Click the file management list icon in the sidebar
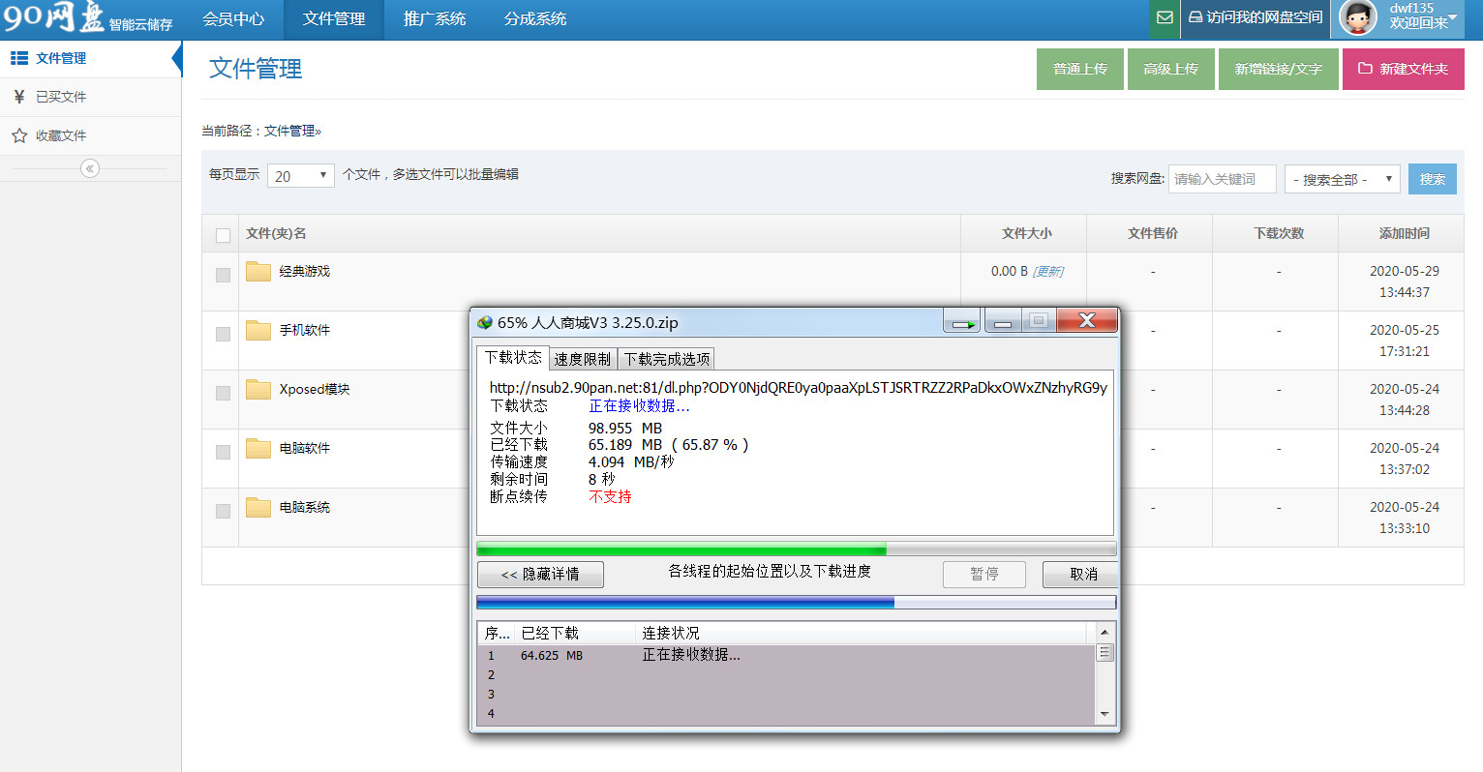 19,58
